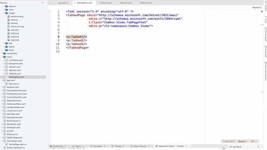Collapse the Images folder
267x150 pixels.
[x=4, y=13]
